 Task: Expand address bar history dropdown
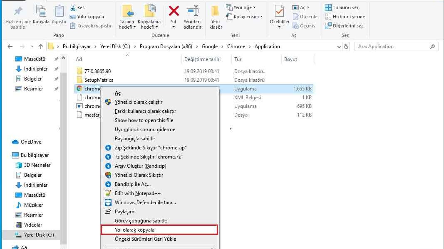[x=339, y=47]
